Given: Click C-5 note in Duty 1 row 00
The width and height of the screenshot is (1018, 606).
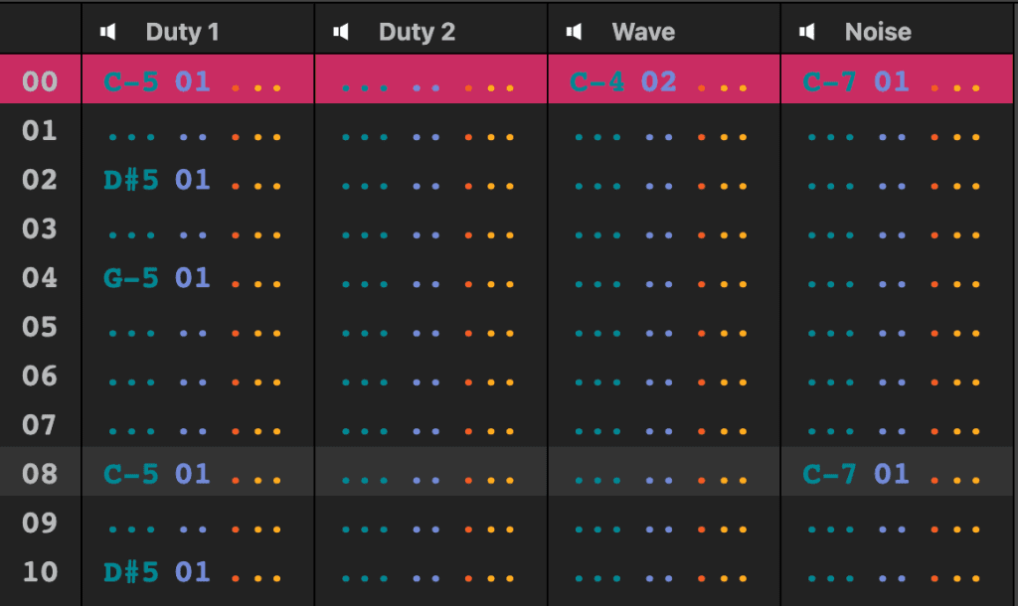Looking at the screenshot, I should (x=130, y=81).
